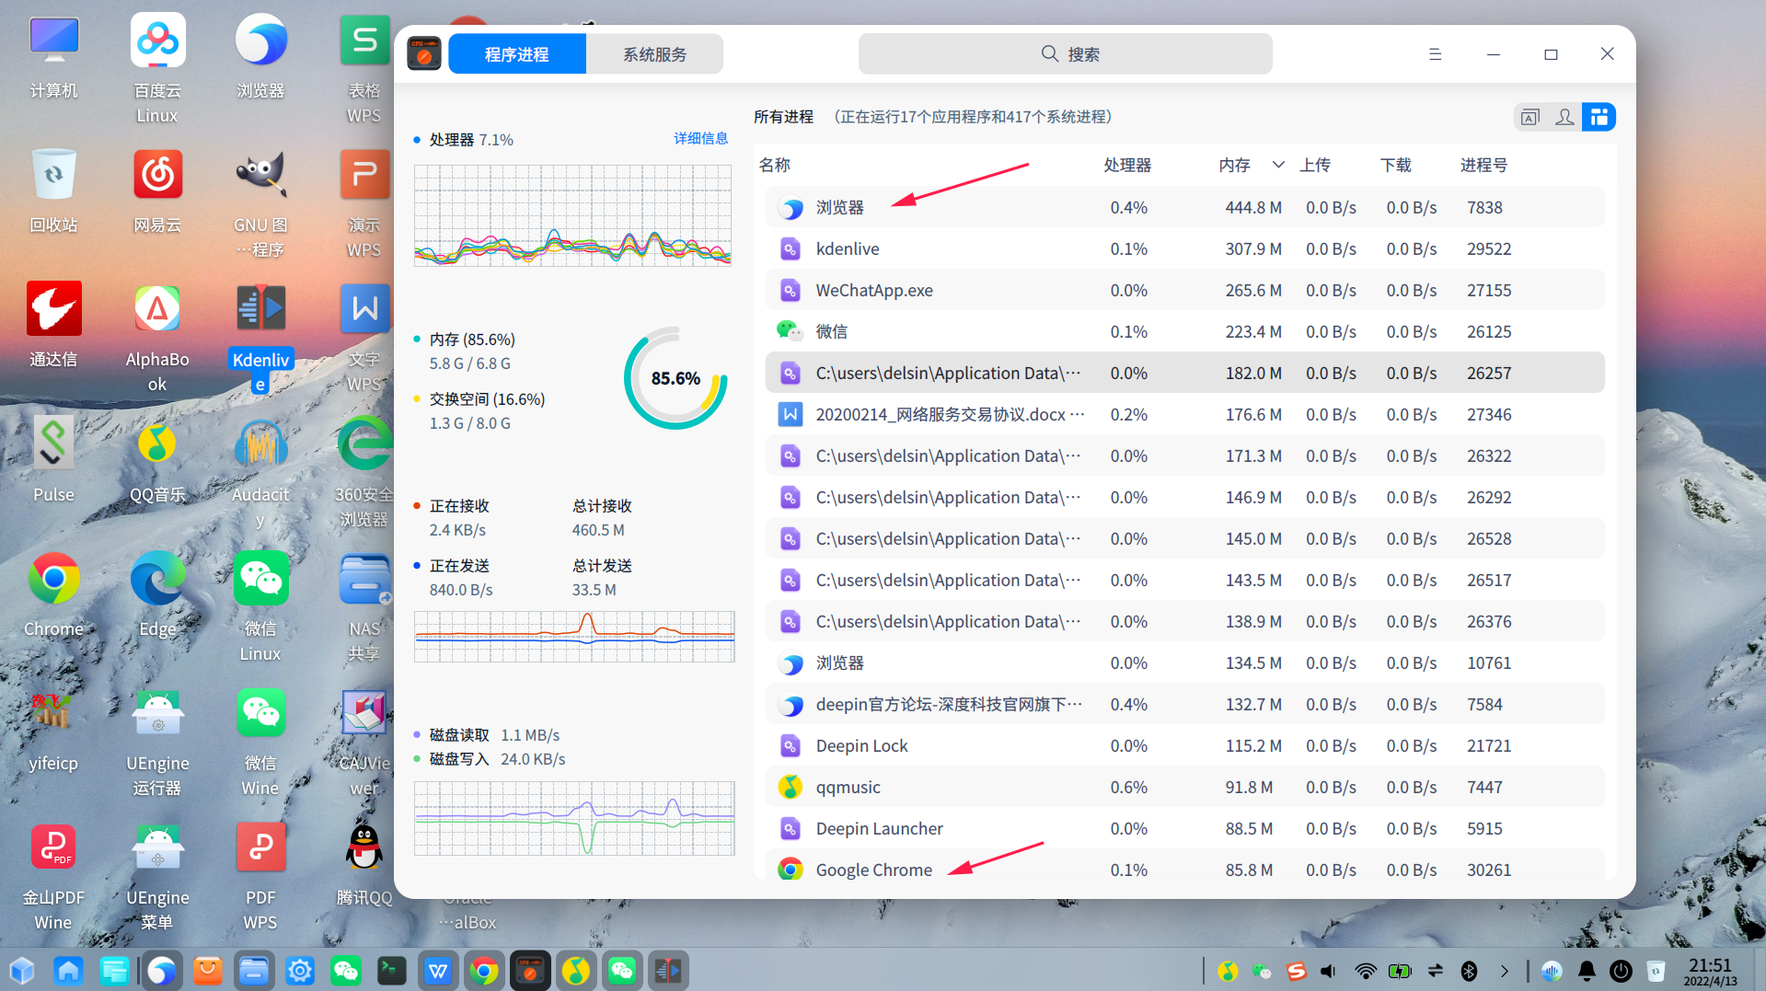
Task: Open the memory column sort dropdown
Action: click(x=1278, y=165)
